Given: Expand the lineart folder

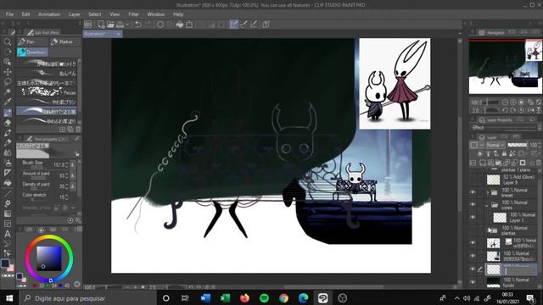Looking at the screenshot, I should pos(488,192).
